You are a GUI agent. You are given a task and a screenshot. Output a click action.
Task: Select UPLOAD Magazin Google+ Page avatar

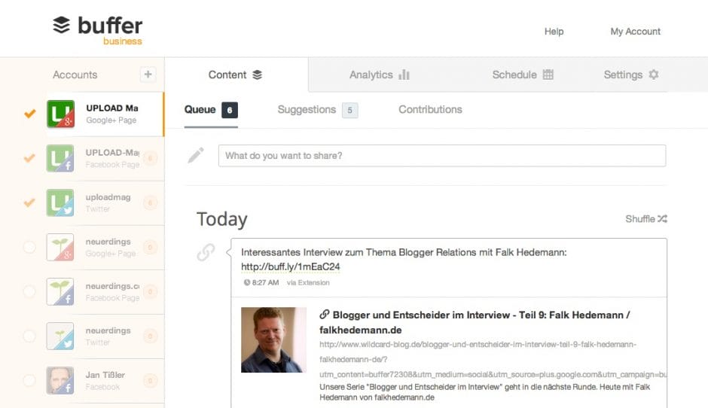tap(60, 114)
